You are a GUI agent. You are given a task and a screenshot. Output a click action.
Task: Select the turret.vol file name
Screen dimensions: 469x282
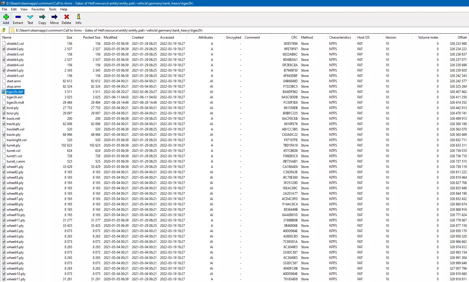pos(14,151)
